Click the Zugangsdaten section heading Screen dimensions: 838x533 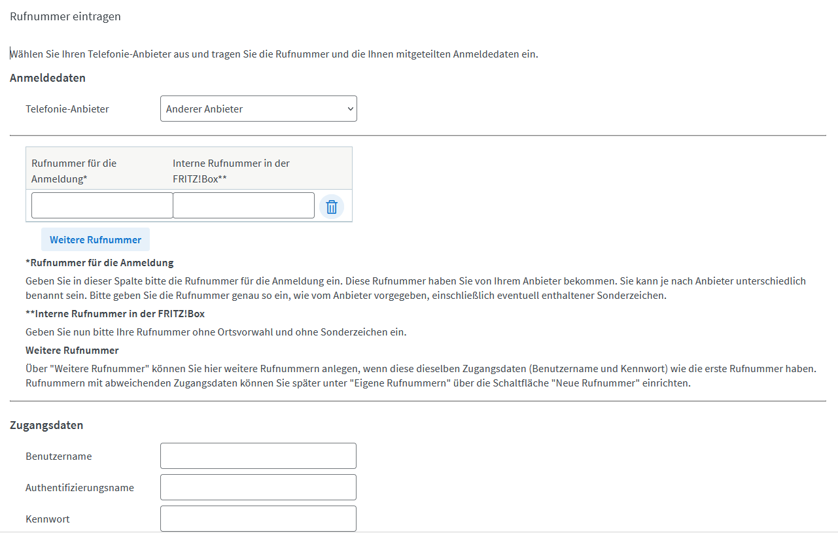(46, 425)
